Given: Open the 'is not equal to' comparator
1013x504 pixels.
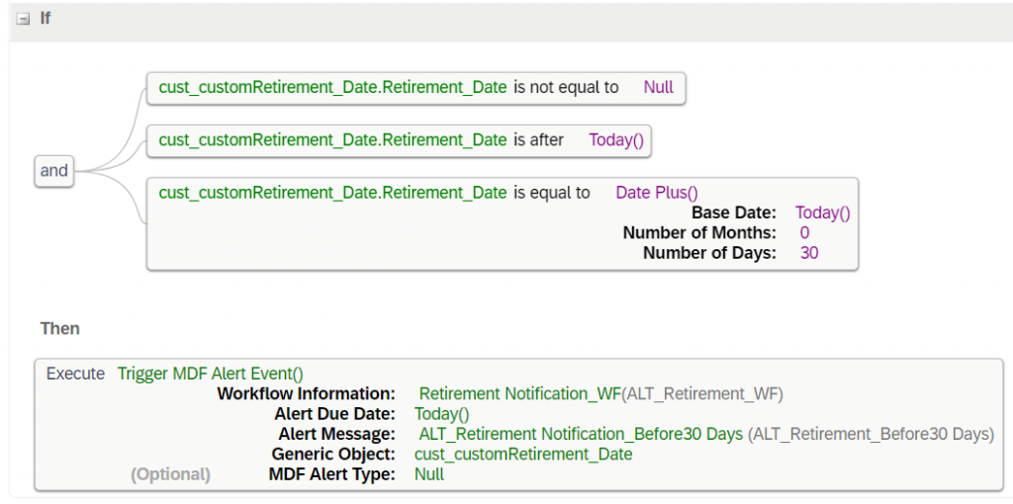Looking at the screenshot, I should (566, 88).
